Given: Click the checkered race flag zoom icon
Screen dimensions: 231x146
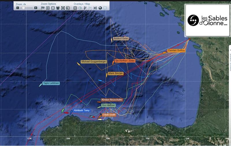Looking at the screenshot, I should (x=43, y=8).
